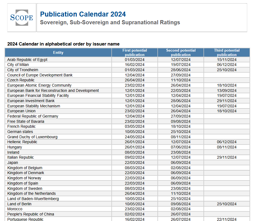The width and height of the screenshot is (254, 221).
Task: Select the Federal Republic of Germany entry
Action: [33, 116]
